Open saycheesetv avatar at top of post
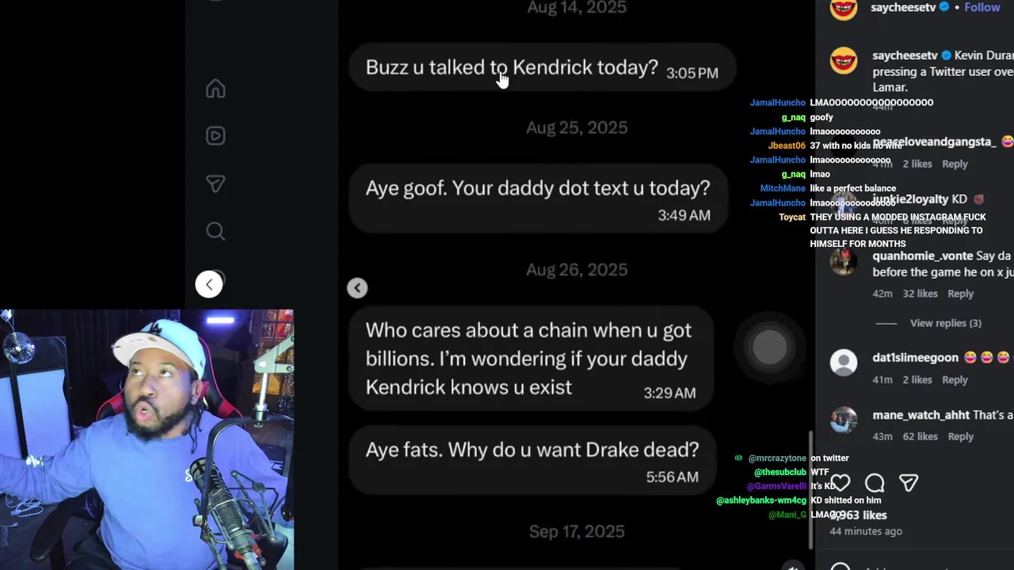This screenshot has height=570, width=1014. (x=844, y=8)
